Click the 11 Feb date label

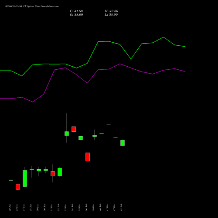pyautogui.click(x=107, y=208)
